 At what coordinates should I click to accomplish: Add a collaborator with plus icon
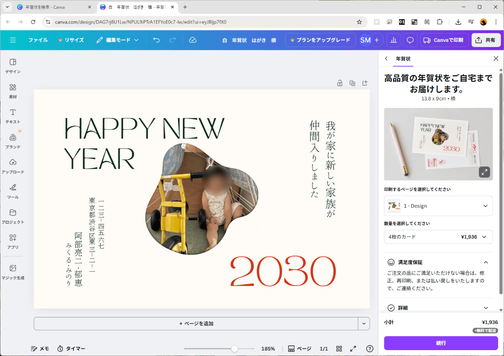pos(377,40)
